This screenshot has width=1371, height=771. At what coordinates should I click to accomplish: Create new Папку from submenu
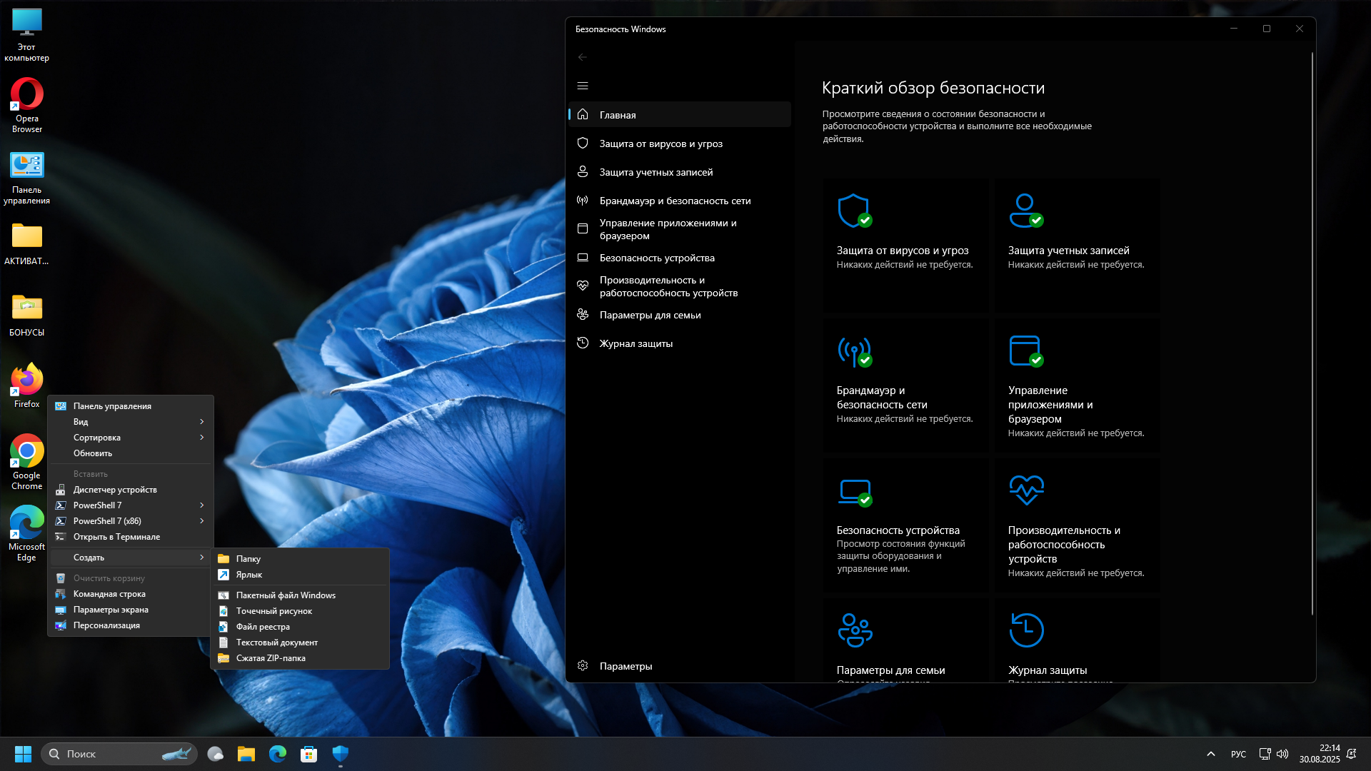300,559
